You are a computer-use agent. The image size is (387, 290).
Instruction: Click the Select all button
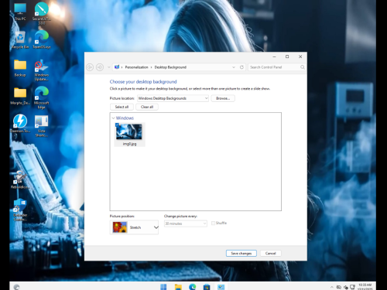122,107
